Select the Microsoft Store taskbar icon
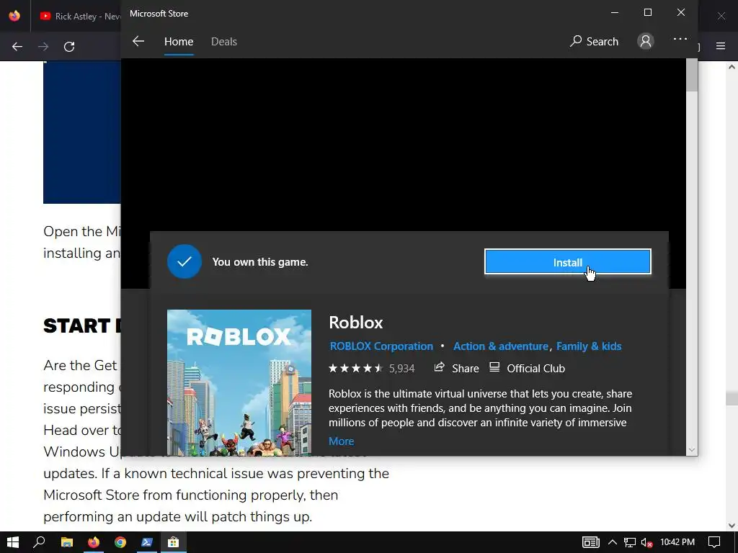 point(174,542)
